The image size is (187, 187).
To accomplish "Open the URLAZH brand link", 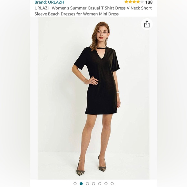I will (x=49, y=2).
